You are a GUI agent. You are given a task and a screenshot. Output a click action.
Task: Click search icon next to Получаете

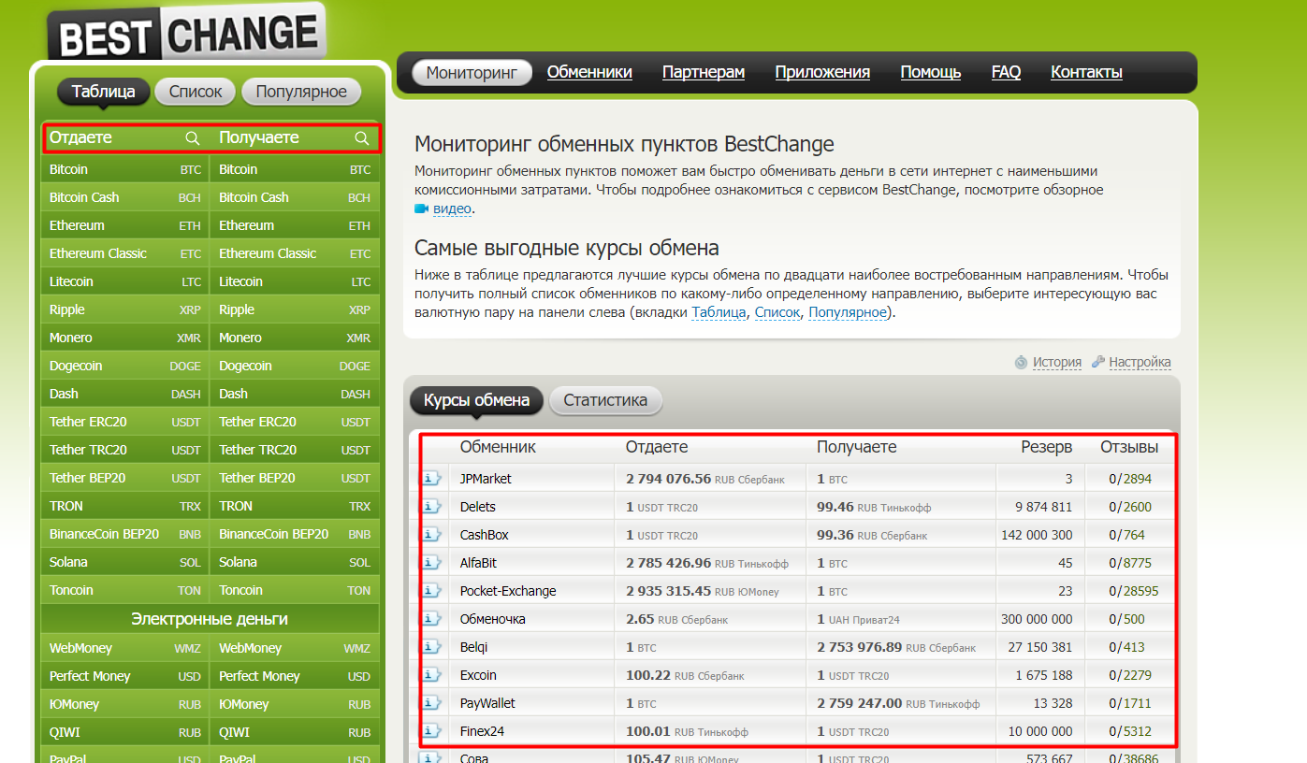[362, 138]
